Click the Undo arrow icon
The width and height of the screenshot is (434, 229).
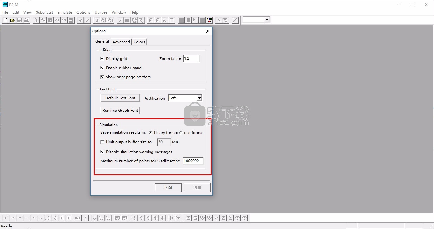click(x=57, y=20)
